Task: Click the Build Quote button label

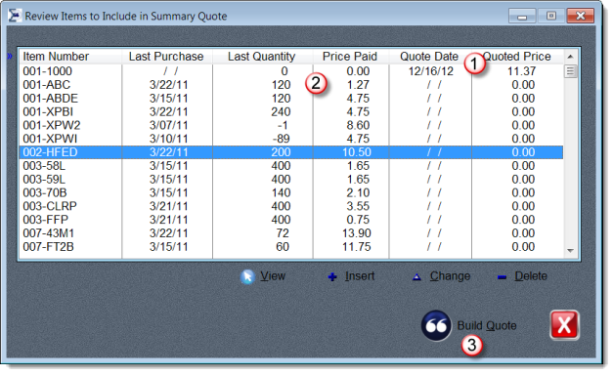Action: [x=487, y=325]
